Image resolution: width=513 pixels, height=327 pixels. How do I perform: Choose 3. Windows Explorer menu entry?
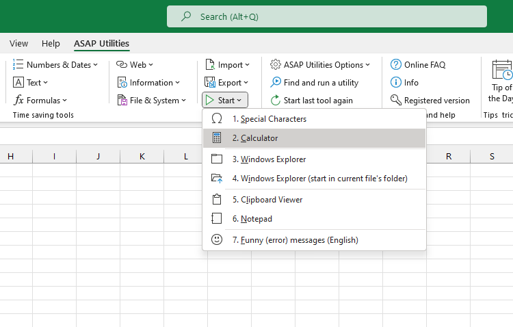point(314,159)
